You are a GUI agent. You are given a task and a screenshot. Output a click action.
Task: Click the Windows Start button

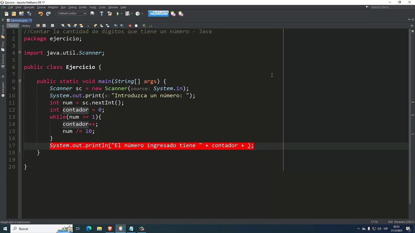coord(5,229)
